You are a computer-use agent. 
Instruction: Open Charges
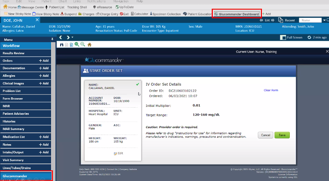pos(86,14)
